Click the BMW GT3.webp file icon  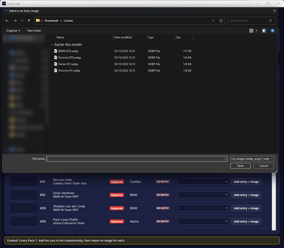tap(55, 51)
